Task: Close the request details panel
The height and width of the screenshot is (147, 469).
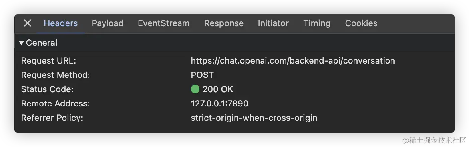Action: click(x=27, y=23)
